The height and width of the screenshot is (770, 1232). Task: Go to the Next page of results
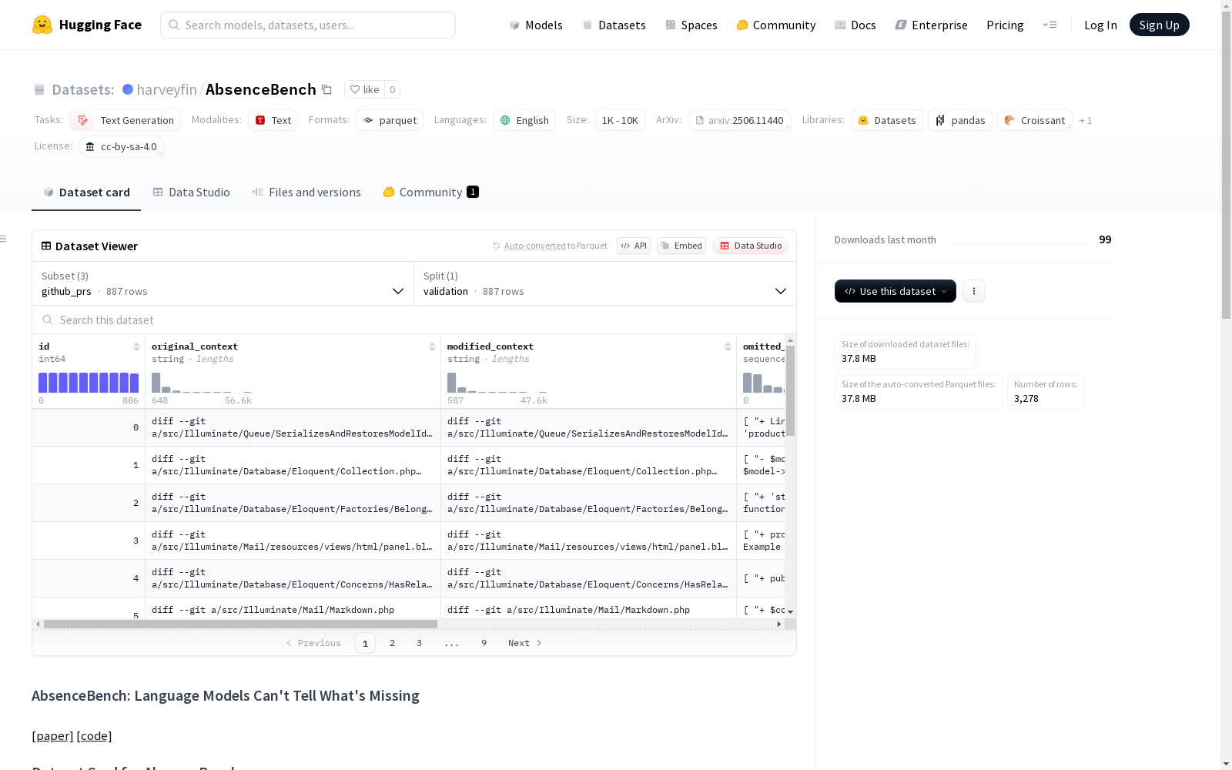click(x=524, y=643)
